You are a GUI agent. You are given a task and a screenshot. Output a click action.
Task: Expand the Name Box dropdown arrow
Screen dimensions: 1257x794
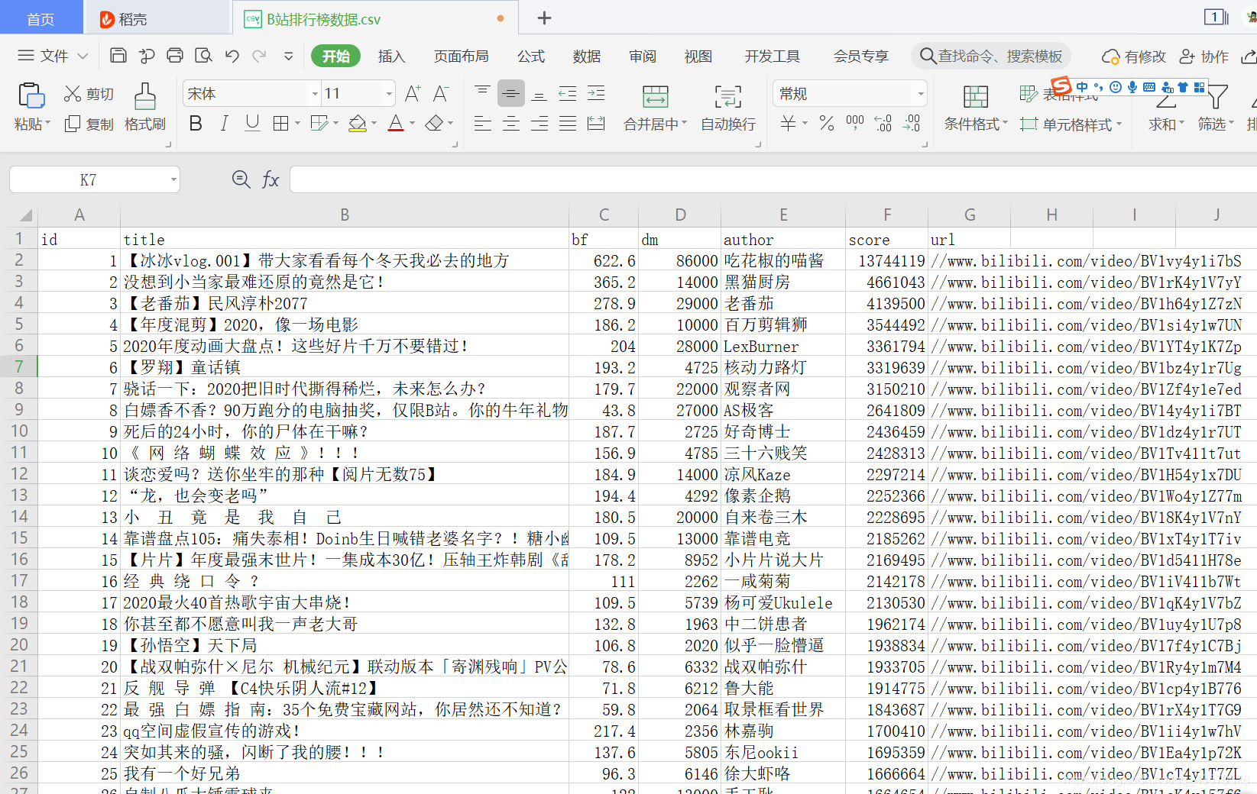click(x=173, y=180)
